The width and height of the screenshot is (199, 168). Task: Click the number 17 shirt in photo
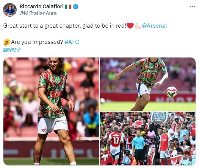[x=116, y=140]
